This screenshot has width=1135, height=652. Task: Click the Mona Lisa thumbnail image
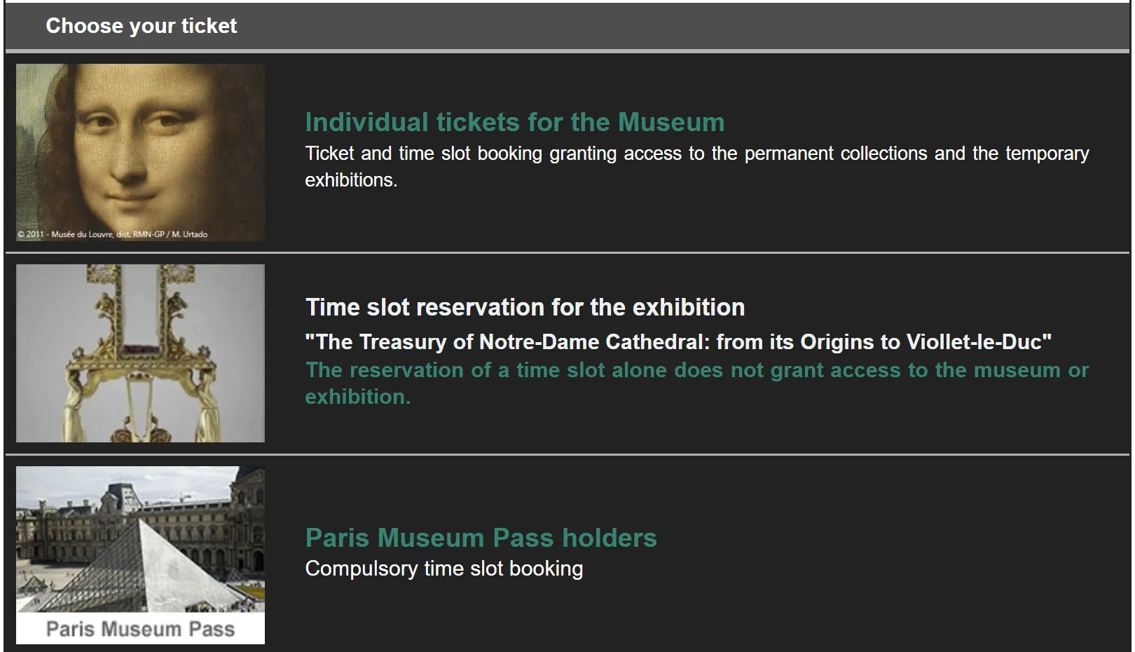click(140, 152)
